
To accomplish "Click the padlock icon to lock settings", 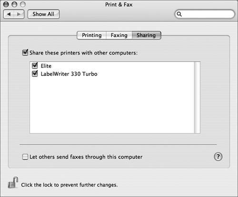I will 13,183.
